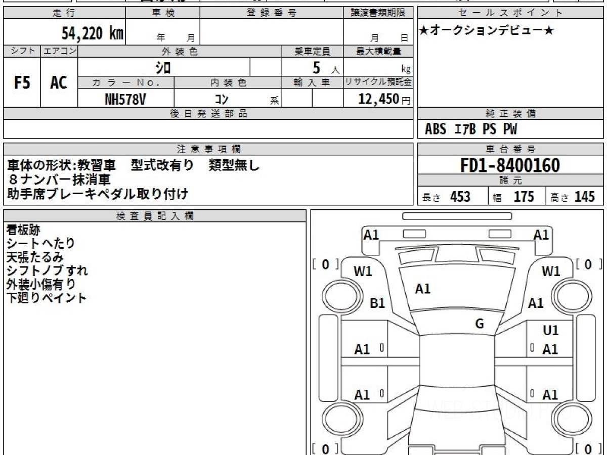The width and height of the screenshot is (607, 455).
Task: Select the リサイクル預託金 header
Action: point(378,82)
